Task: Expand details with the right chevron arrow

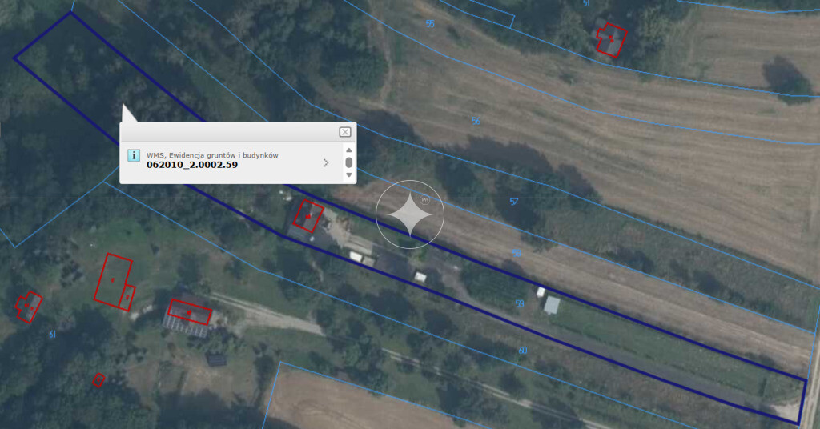Action: (326, 163)
